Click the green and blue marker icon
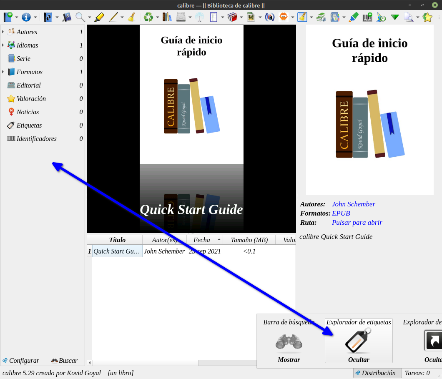This screenshot has height=379, width=442. 354,17
